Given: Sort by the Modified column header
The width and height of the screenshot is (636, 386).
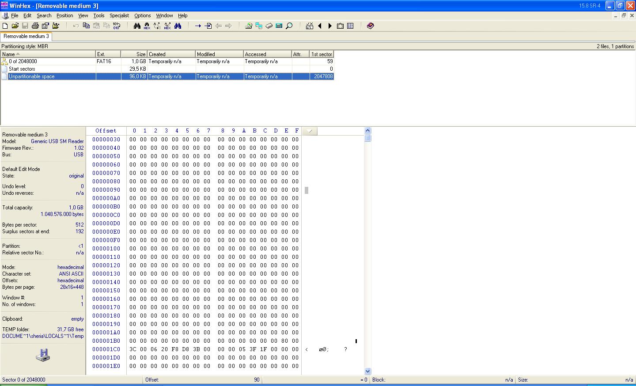Looking at the screenshot, I should pyautogui.click(x=220, y=54).
